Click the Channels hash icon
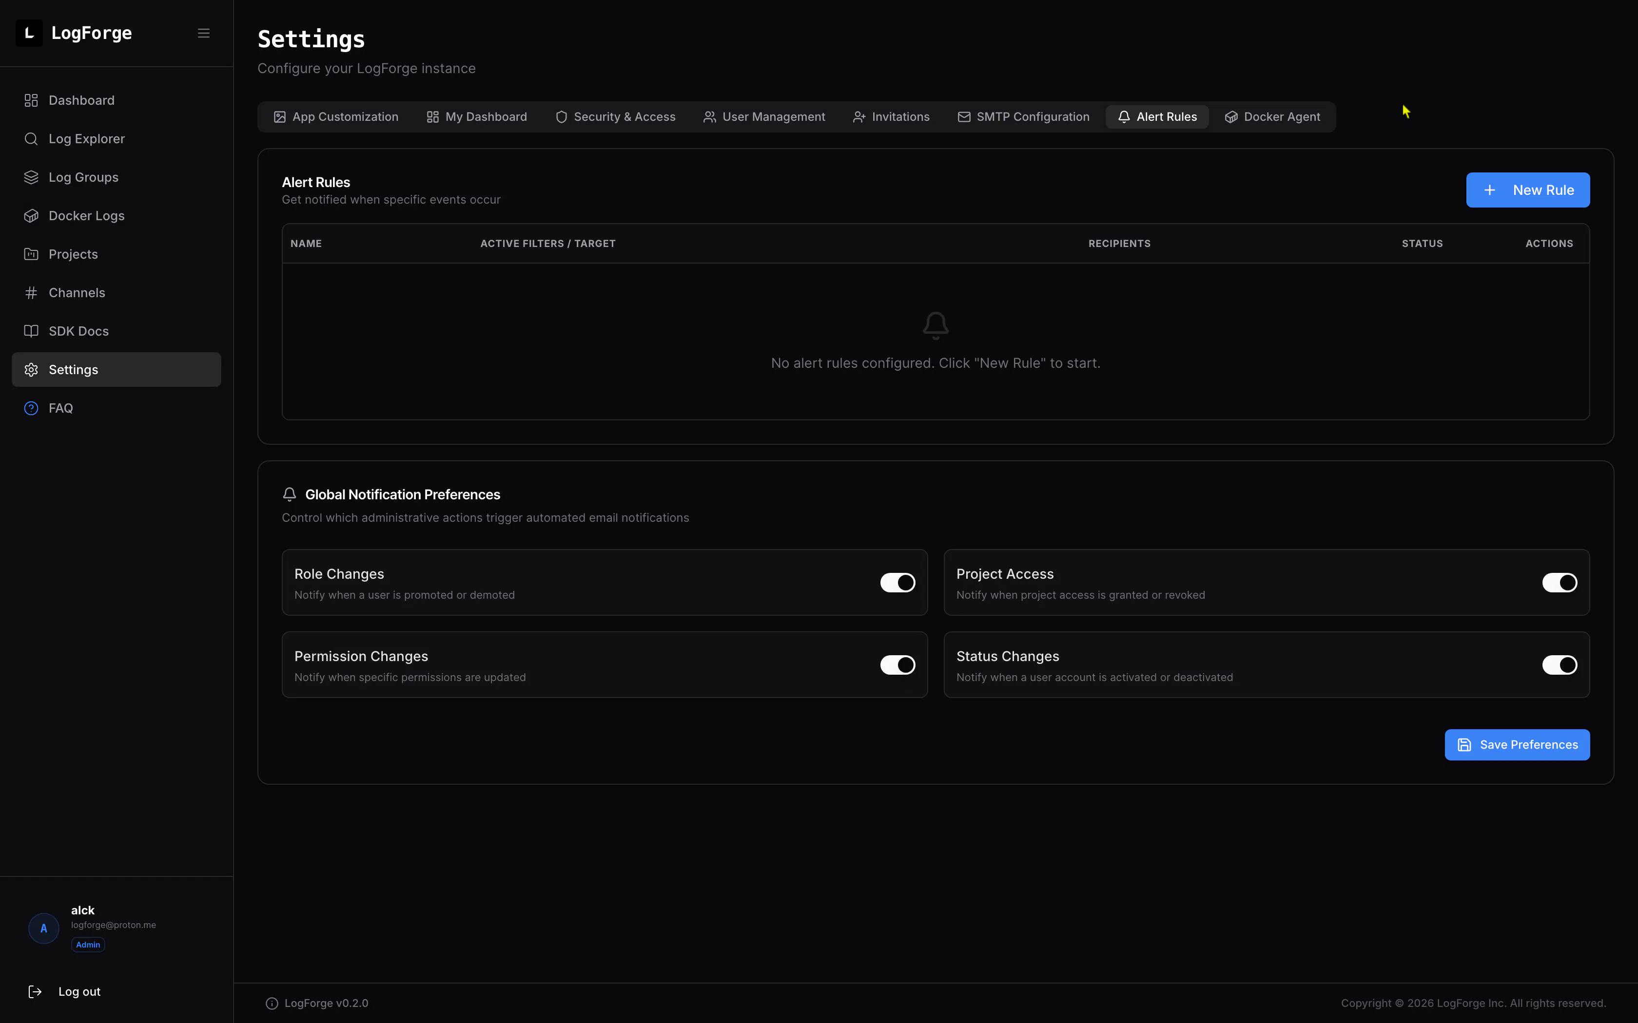 pyautogui.click(x=31, y=293)
